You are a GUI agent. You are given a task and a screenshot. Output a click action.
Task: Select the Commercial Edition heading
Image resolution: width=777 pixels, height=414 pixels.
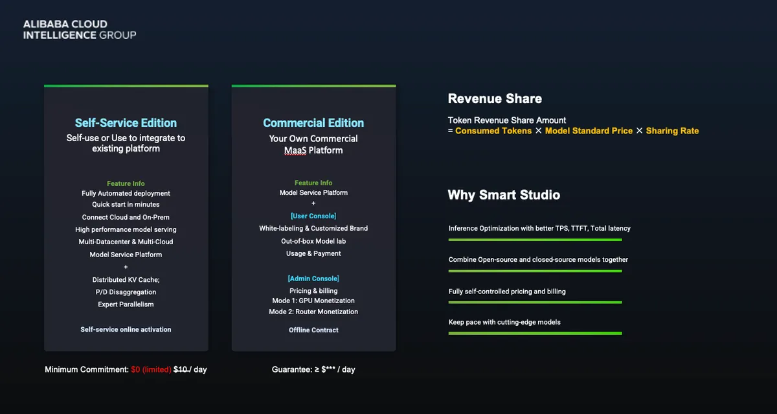tap(313, 122)
